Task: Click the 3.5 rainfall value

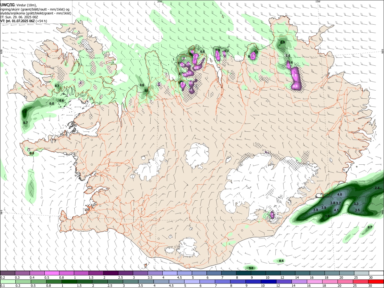Action: tap(357, 210)
